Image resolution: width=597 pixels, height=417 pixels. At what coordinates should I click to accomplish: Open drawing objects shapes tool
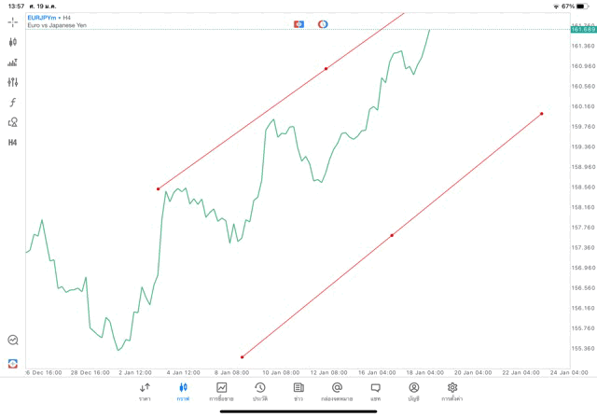coord(13,122)
